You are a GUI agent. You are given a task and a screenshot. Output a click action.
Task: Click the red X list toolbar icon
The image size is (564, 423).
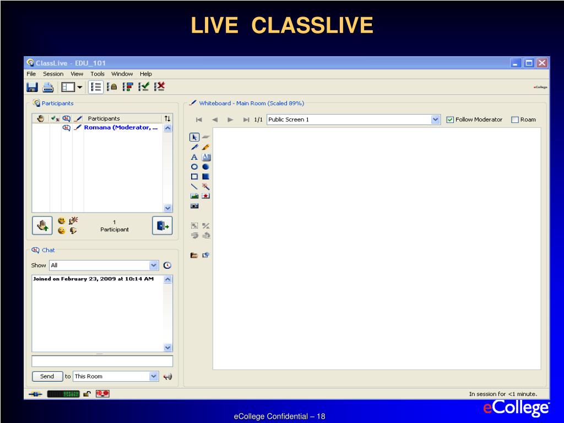tap(159, 86)
